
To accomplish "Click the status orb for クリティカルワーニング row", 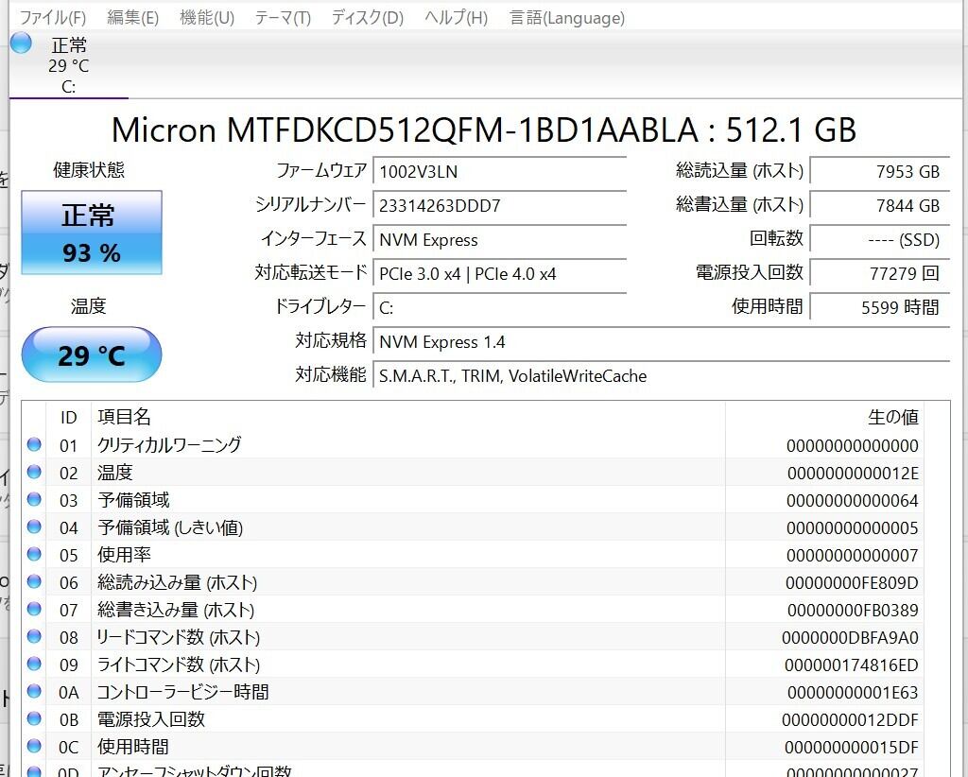I will click(x=35, y=444).
